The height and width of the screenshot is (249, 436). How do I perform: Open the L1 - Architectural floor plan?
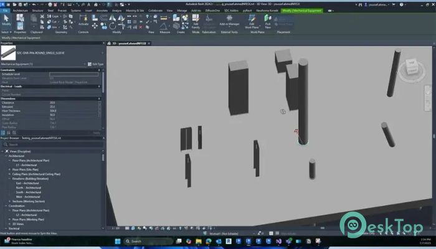coord(26,165)
